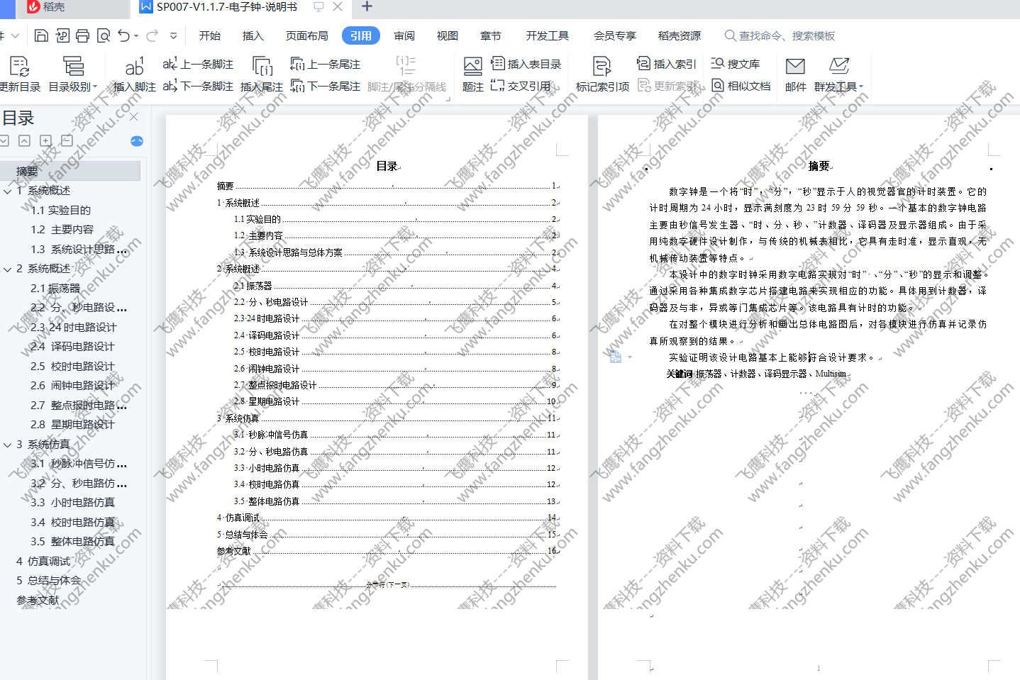Click move-up caret icon in 目录 pane
1020x680 pixels.
(24, 140)
